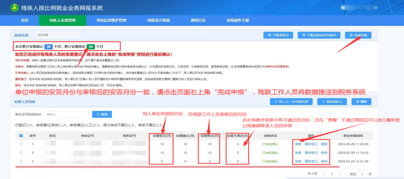Click 删除 link in row 1
Viewport: 404px width, 179px height.
coord(324,144)
